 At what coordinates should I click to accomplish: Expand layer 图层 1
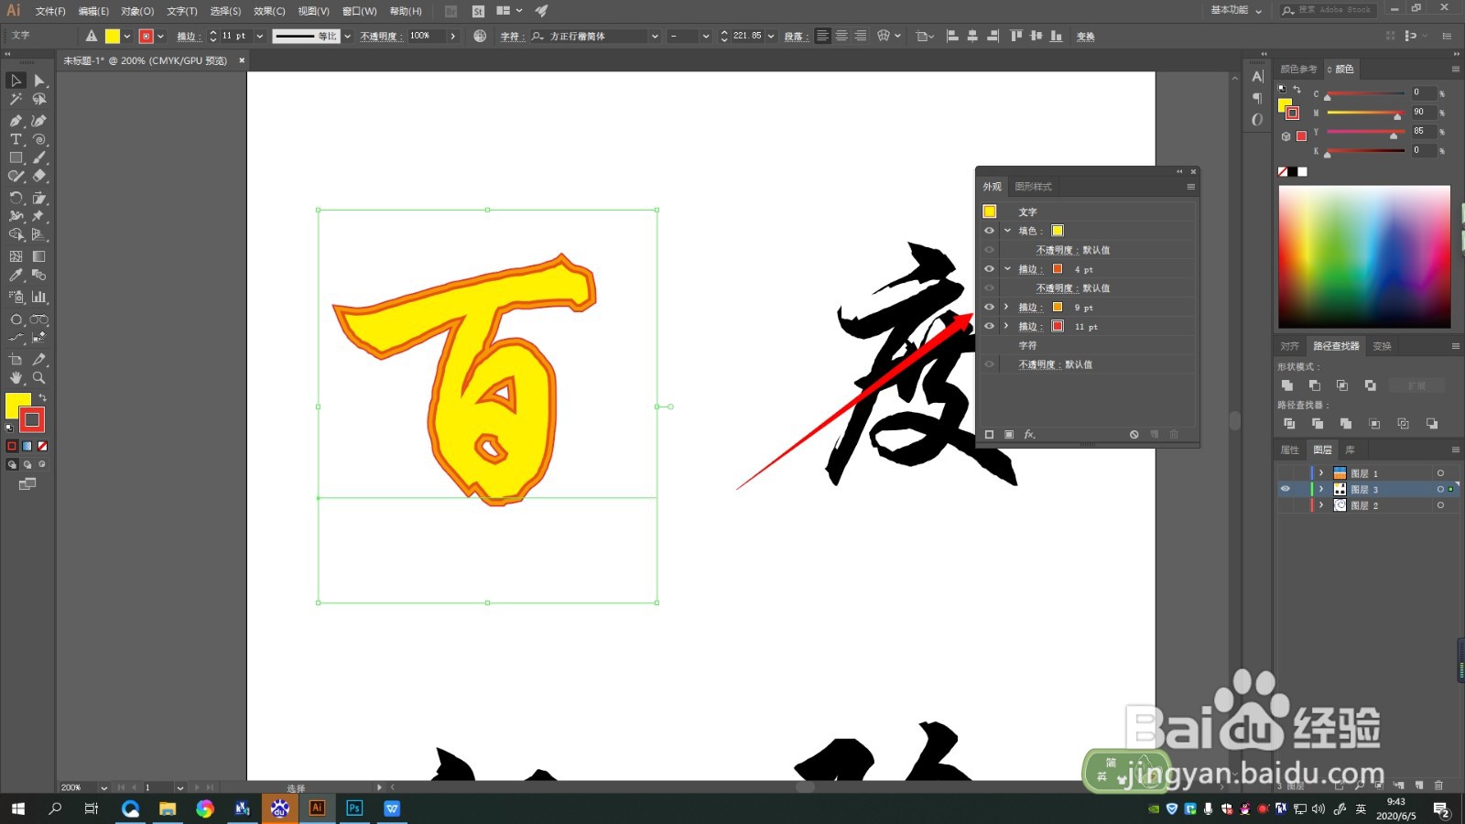pyautogui.click(x=1321, y=473)
